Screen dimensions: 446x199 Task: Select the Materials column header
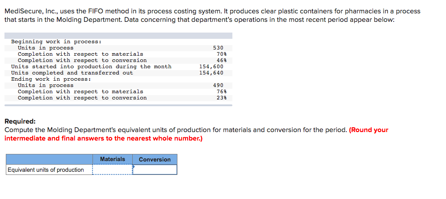[x=113, y=159]
